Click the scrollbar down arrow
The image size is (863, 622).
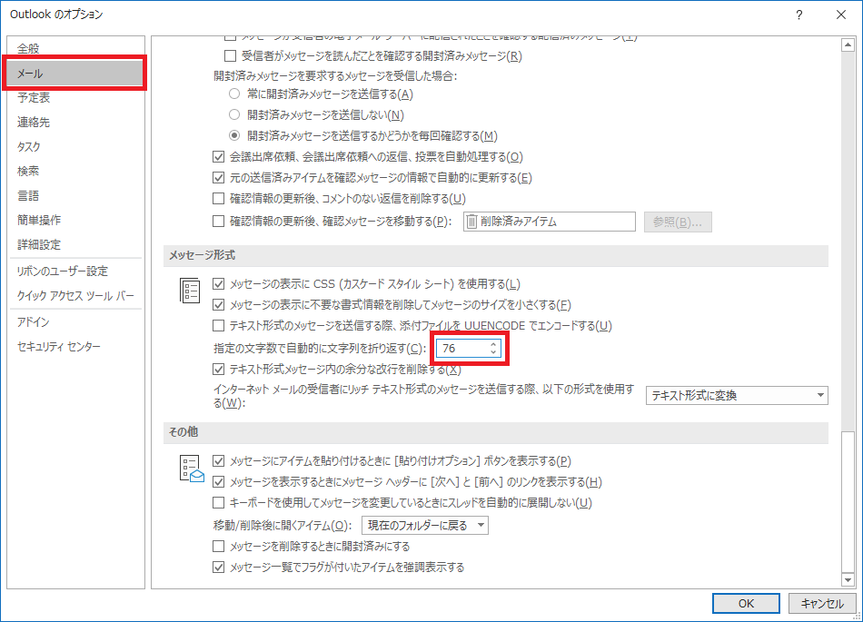point(848,579)
